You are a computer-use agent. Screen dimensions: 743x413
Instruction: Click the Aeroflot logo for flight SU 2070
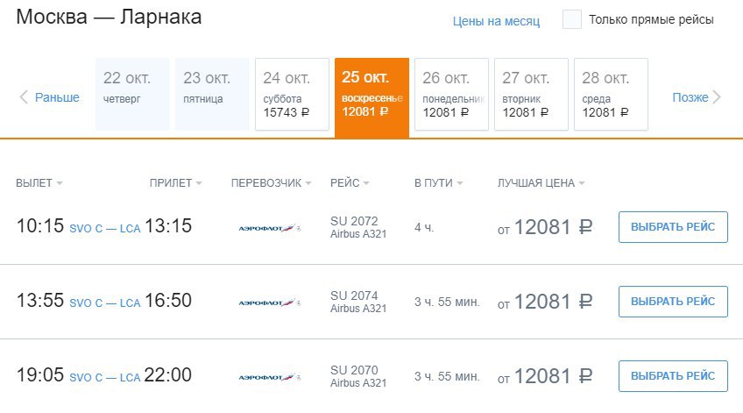[269, 377]
